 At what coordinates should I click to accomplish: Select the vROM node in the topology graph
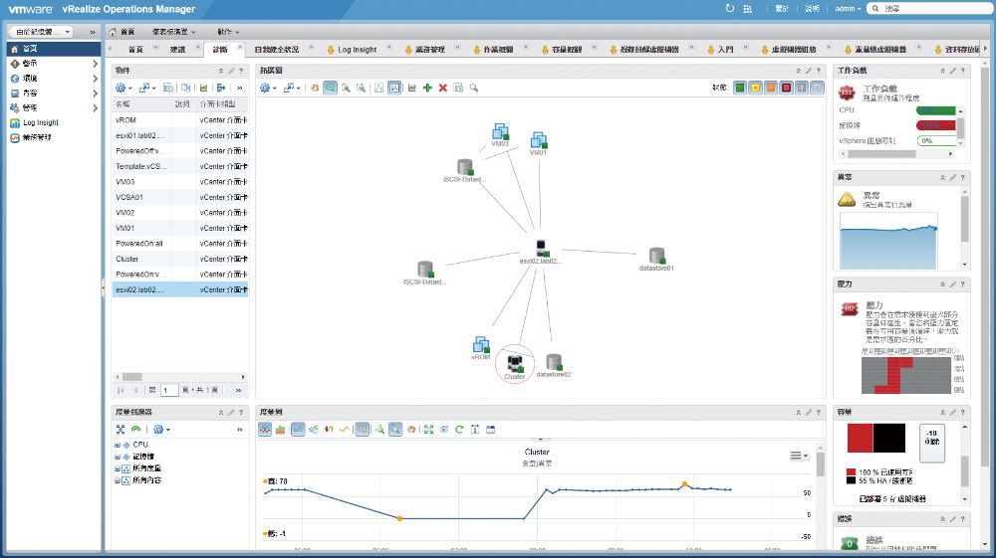coord(481,348)
